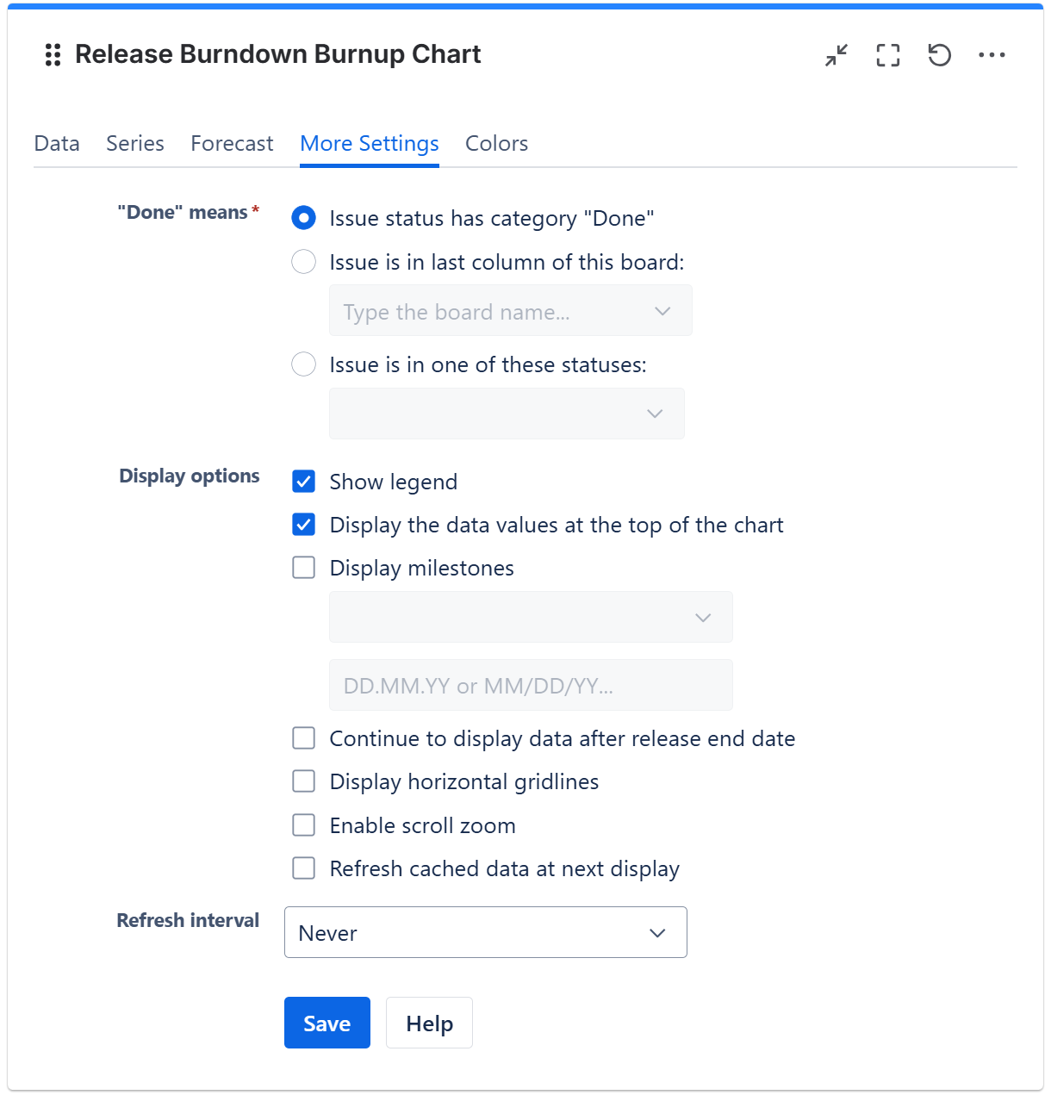The width and height of the screenshot is (1051, 1095).
Task: Select 'Issue is in one of these statuses' option
Action: pyautogui.click(x=303, y=364)
